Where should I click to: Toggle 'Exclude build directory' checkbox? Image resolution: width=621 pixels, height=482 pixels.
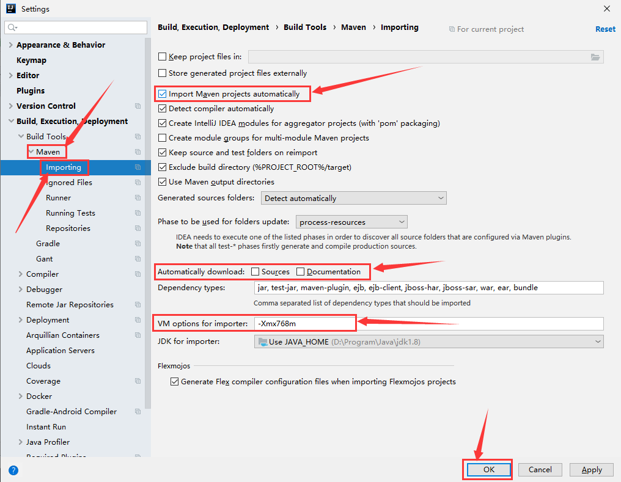click(x=162, y=167)
